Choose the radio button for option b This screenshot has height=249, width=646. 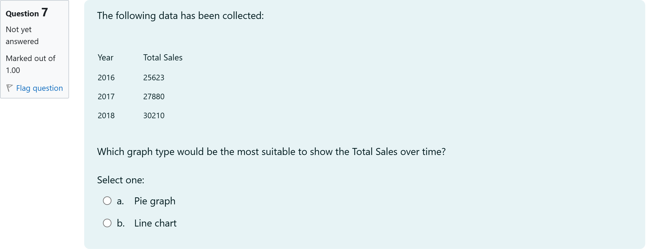(x=107, y=223)
